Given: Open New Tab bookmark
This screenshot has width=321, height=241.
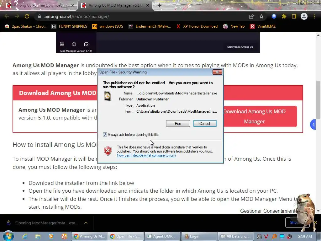Looking at the screenshot, I should point(234,26).
